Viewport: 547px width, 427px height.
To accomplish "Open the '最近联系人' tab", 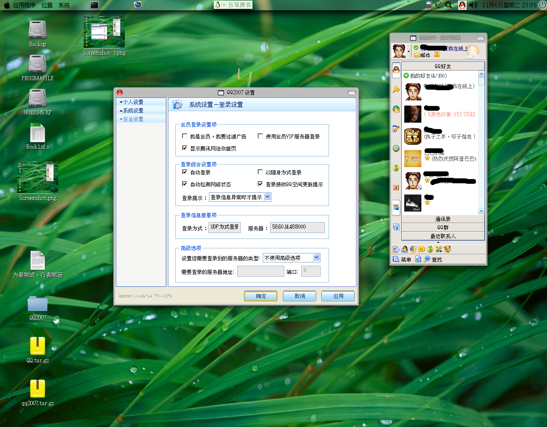I will pos(443,236).
